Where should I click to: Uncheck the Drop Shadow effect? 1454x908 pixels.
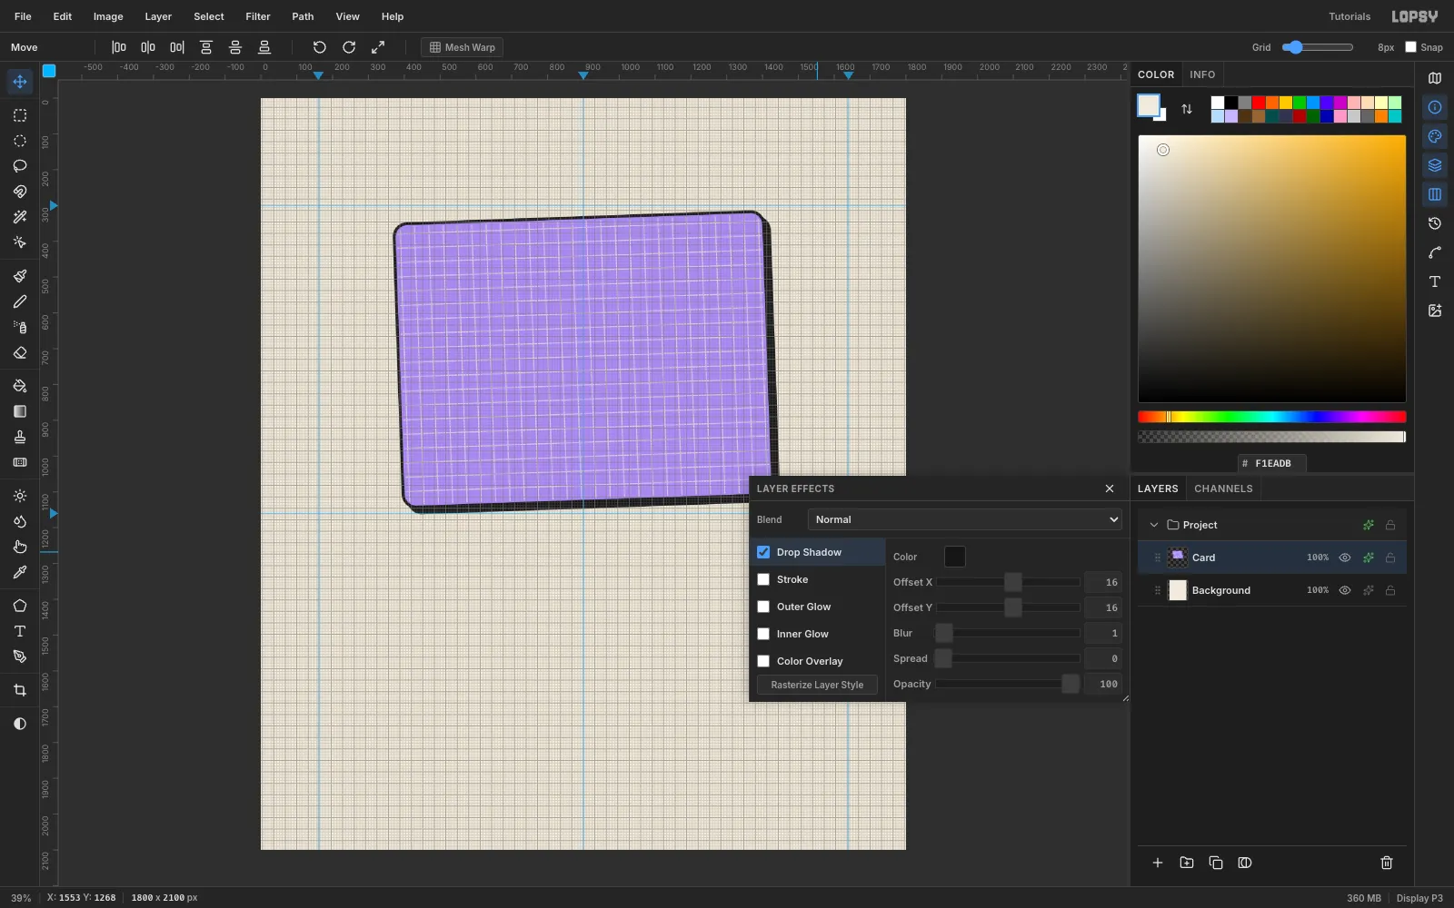(x=763, y=552)
